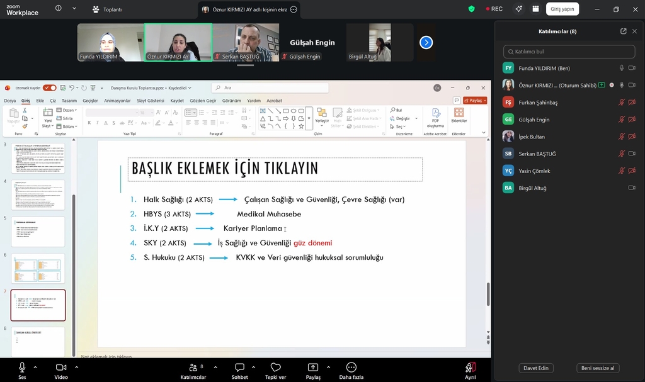Screen dimensions: 645x382
Task: Click the Davet Edin button
Action: (535, 368)
